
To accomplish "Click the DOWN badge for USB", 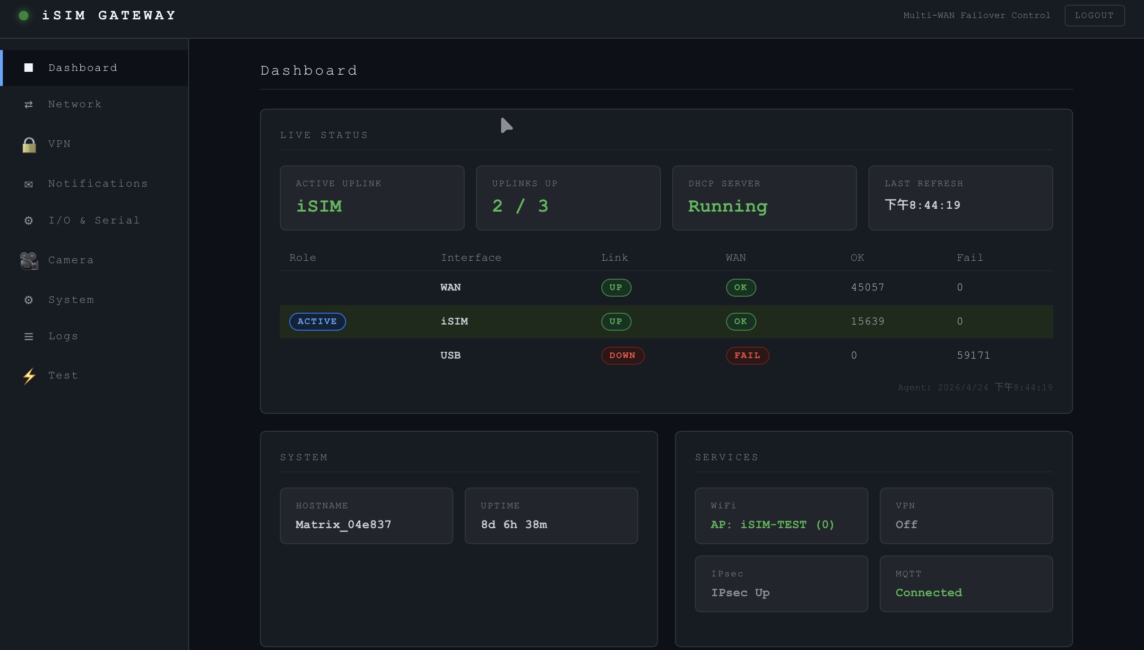I will 623,355.
